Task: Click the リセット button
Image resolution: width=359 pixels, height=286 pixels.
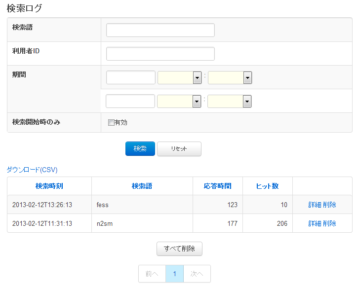Action: [x=179, y=149]
